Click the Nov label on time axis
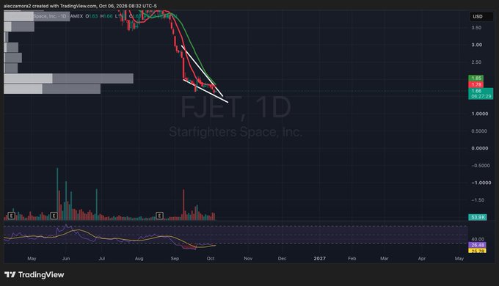The width and height of the screenshot is (499, 286). 248,258
